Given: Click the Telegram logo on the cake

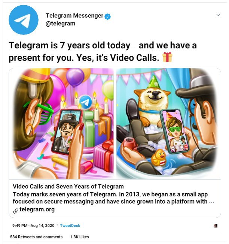Looking at the screenshot, I should point(86,102).
